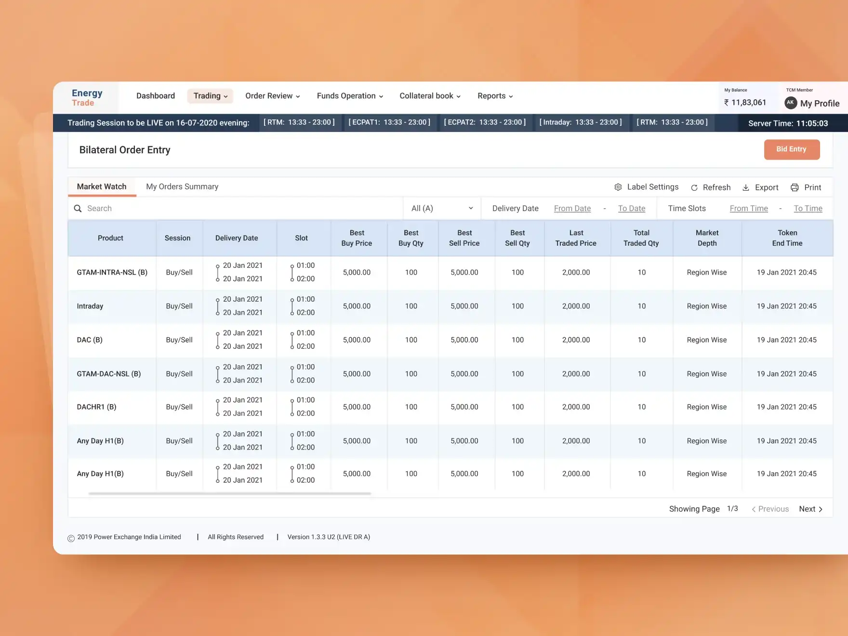Screen dimensions: 848x636
Task: Open the Reports dropdown menu
Action: [x=495, y=96]
